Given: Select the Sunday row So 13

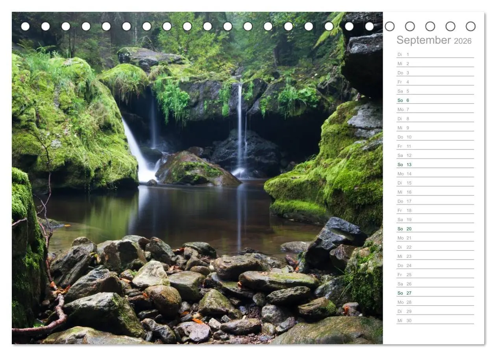Looking at the screenshot, I should point(435,164).
